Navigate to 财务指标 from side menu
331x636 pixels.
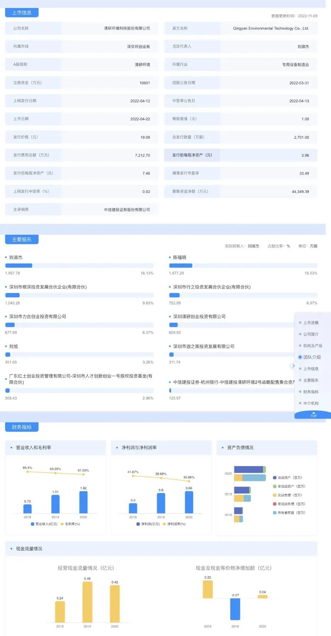click(310, 392)
